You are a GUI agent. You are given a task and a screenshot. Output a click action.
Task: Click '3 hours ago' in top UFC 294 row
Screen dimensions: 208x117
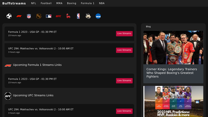pyautogui.click(x=14, y=52)
